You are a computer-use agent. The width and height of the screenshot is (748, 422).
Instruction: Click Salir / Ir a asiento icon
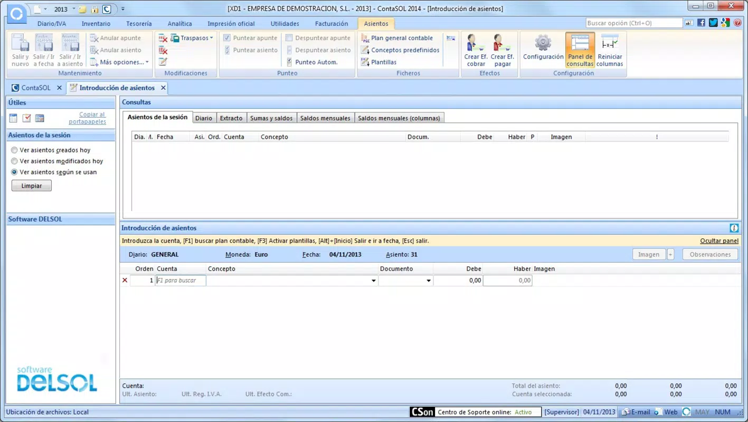pos(70,51)
